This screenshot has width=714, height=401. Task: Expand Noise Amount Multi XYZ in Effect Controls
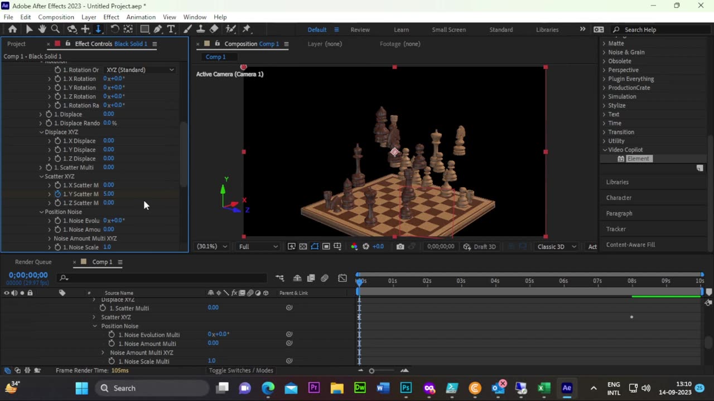tap(49, 238)
